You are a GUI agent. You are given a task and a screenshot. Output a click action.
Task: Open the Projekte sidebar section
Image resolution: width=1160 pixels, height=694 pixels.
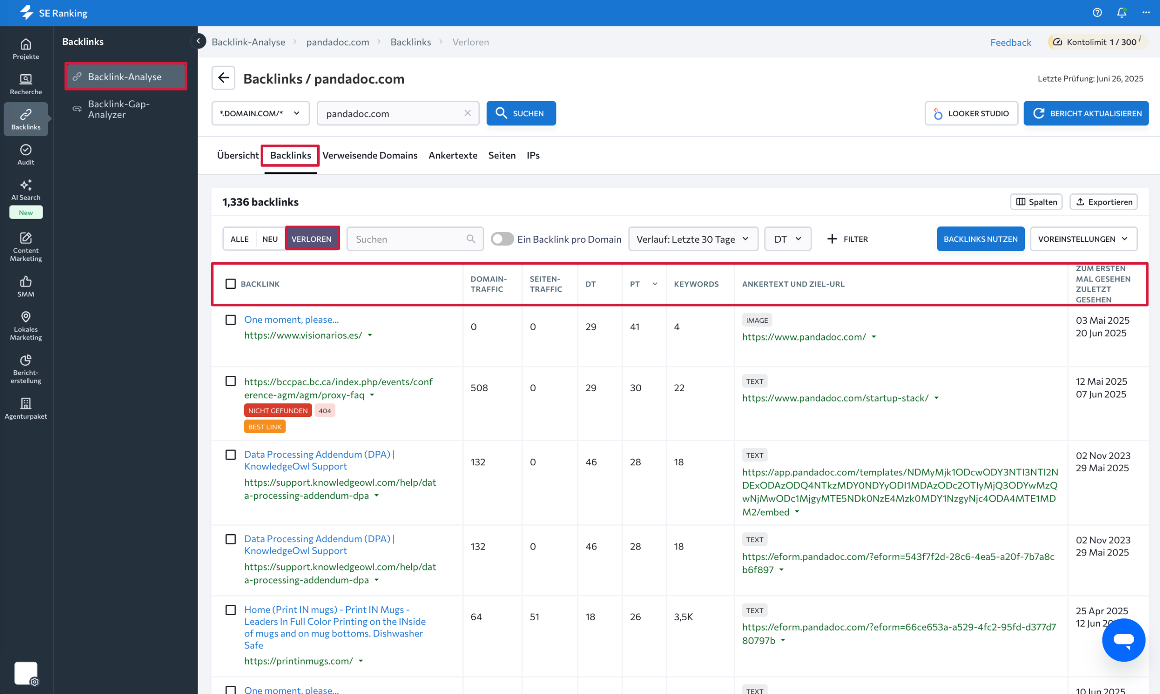click(26, 49)
